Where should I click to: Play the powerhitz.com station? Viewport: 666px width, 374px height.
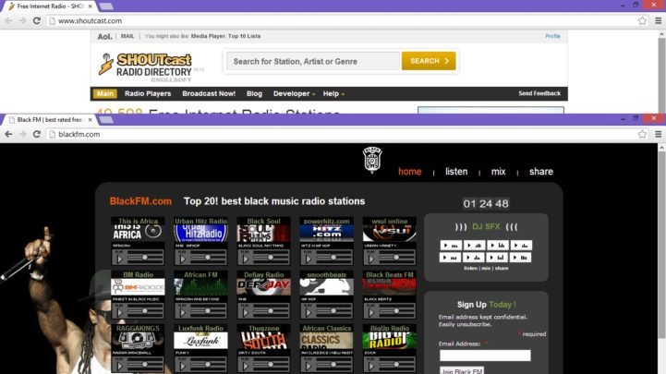point(309,259)
